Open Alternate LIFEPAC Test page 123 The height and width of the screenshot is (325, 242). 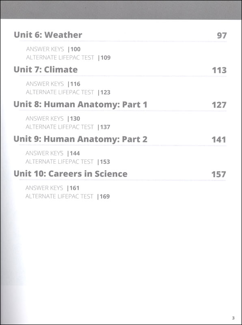pos(68,92)
